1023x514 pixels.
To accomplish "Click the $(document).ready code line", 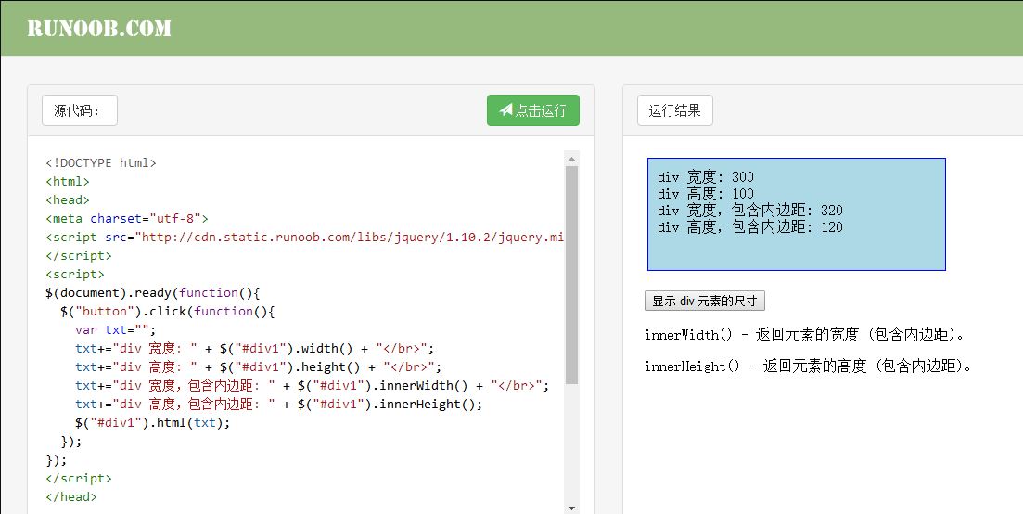I will click(x=153, y=293).
